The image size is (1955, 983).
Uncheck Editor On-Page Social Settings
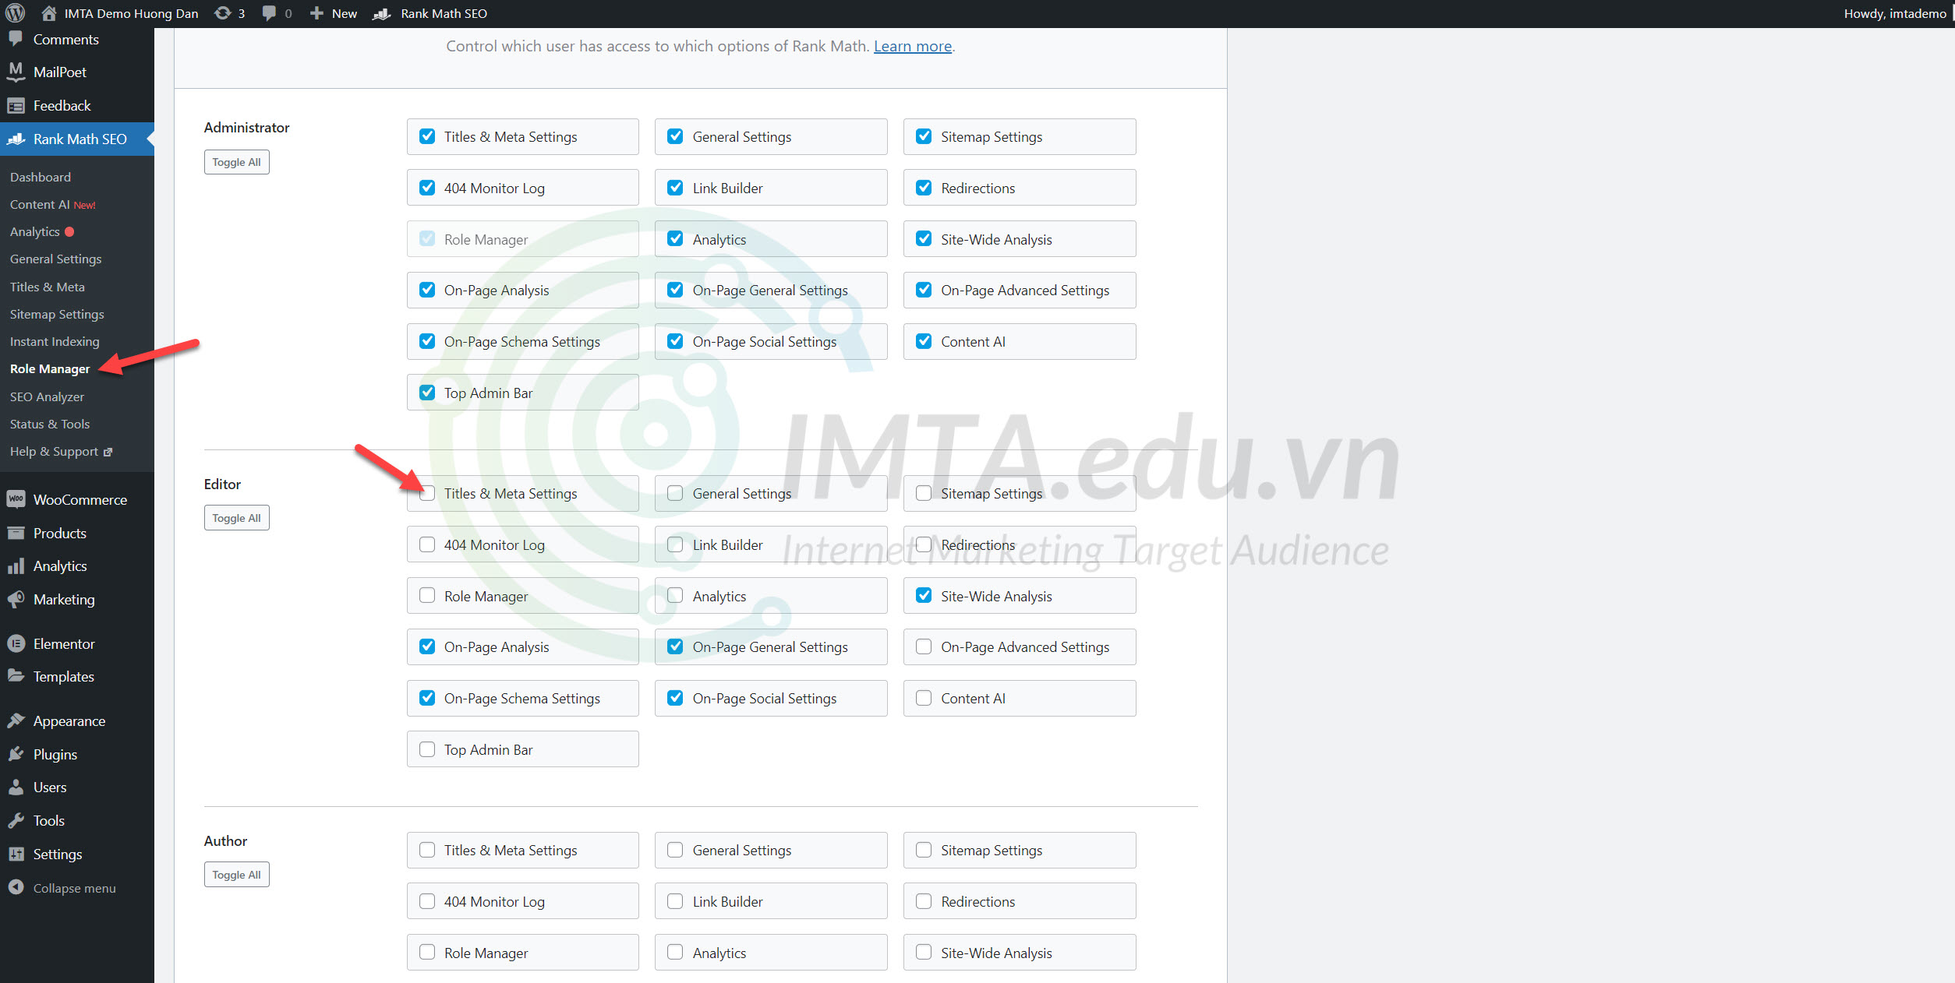(675, 698)
